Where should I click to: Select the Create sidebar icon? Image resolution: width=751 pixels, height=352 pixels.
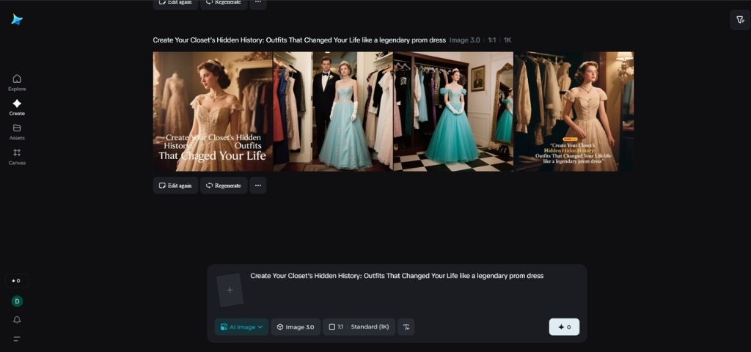click(17, 107)
